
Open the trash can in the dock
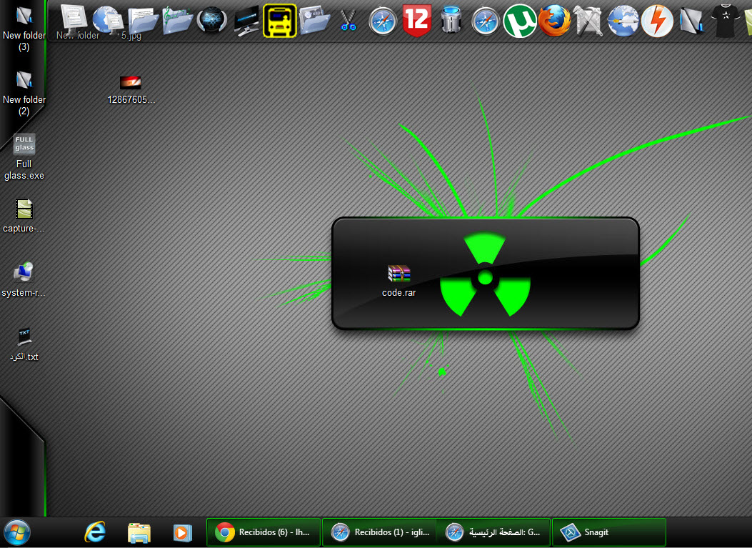pos(451,20)
